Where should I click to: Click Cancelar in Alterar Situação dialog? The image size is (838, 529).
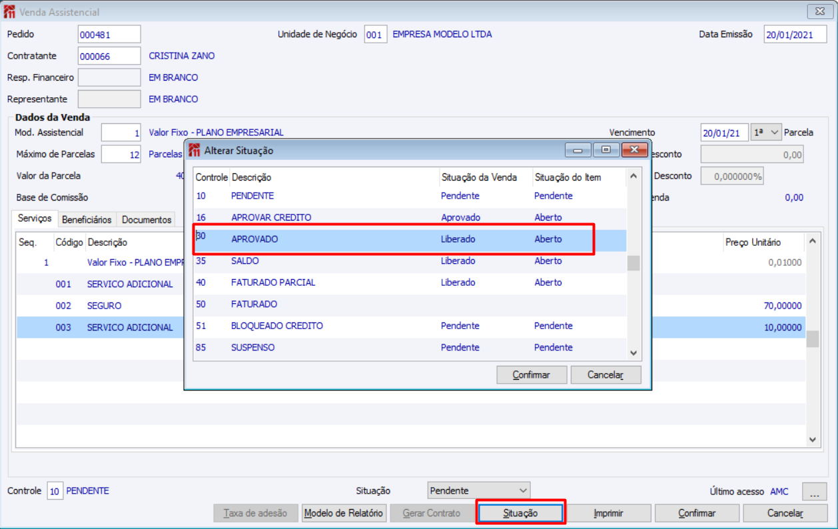[606, 375]
